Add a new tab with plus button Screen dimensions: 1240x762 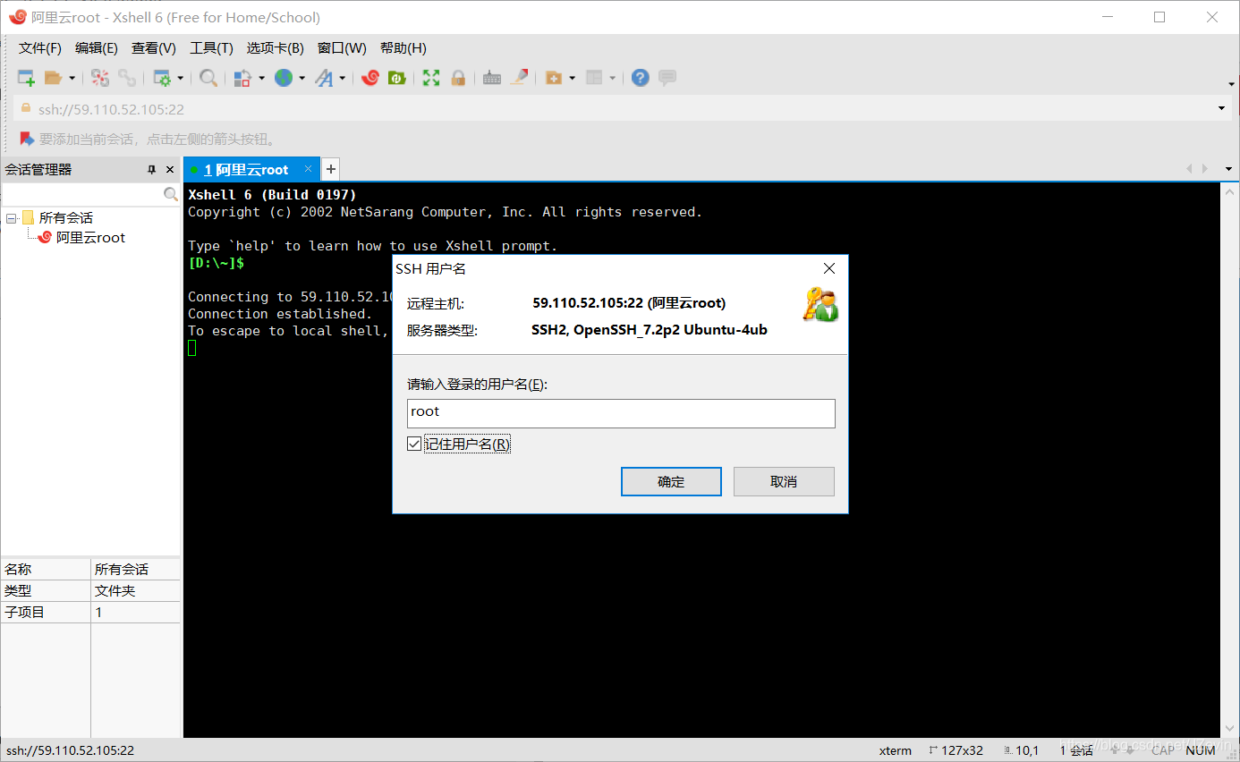pos(330,168)
